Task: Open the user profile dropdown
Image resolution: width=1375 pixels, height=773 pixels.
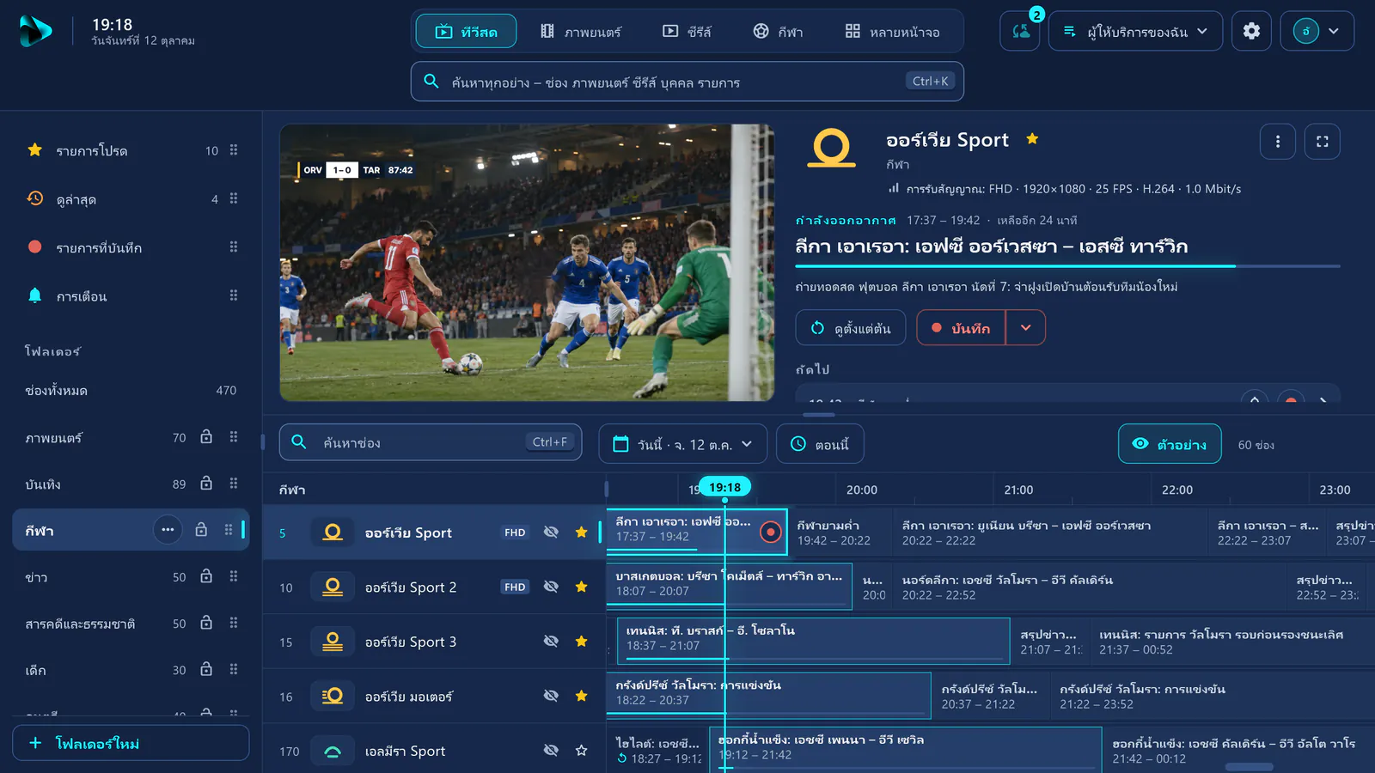Action: (x=1317, y=31)
